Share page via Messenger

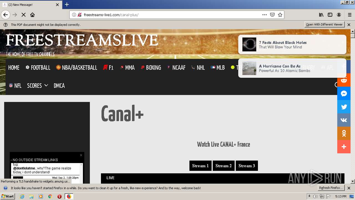(x=344, y=94)
